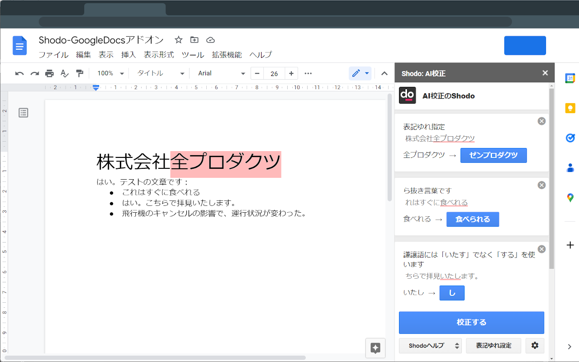Screen dimensions: 579x362
Task: Open the ヘルプ menu
Action: click(261, 55)
